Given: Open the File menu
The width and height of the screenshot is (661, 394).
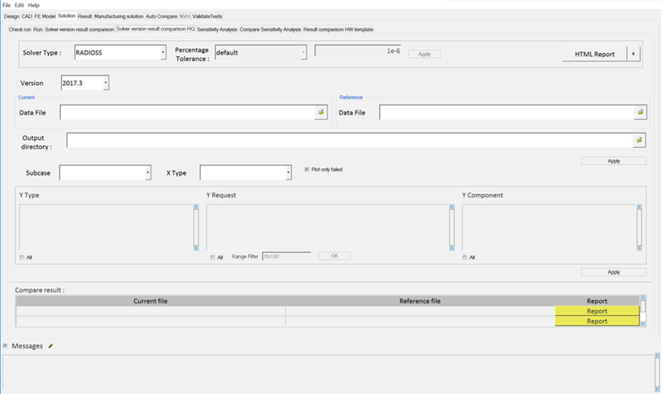Looking at the screenshot, I should pos(7,5).
